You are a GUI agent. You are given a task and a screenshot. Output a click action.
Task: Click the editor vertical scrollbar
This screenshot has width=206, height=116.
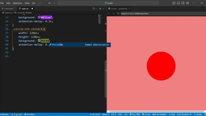pyautogui.click(x=106, y=79)
